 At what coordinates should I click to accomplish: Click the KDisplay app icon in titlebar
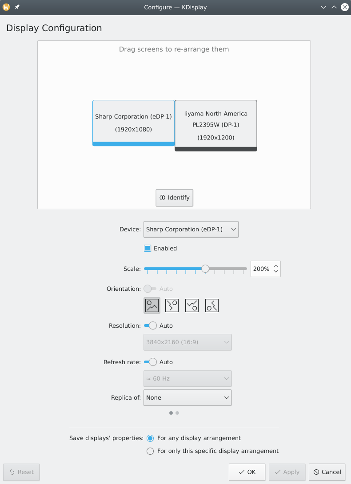(x=6, y=7)
